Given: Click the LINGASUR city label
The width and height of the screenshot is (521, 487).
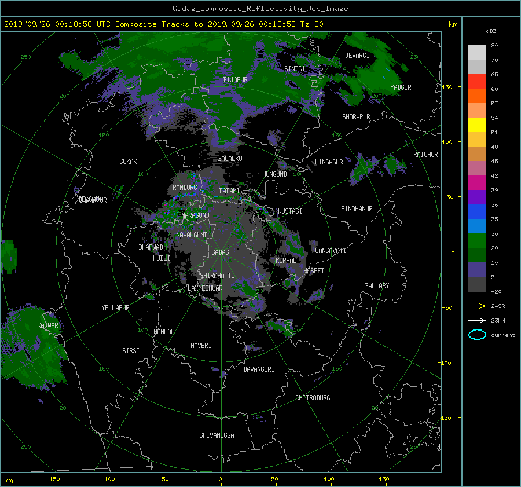Looking at the screenshot, I should [329, 162].
